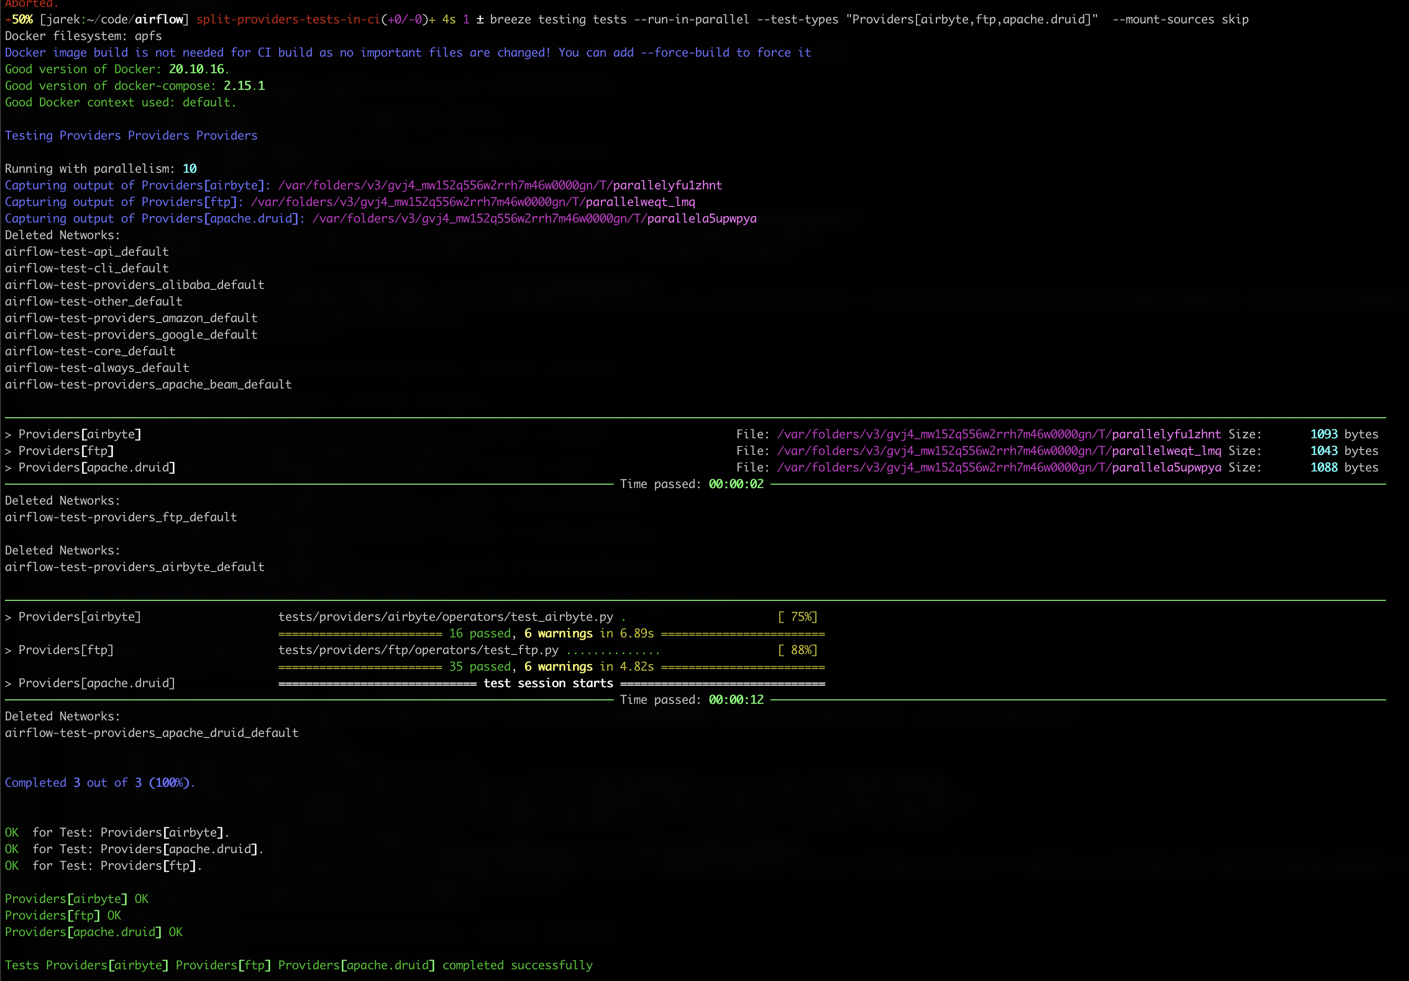Image resolution: width=1409 pixels, height=981 pixels.
Task: Click the --force-build text in Docker message
Action: click(685, 53)
